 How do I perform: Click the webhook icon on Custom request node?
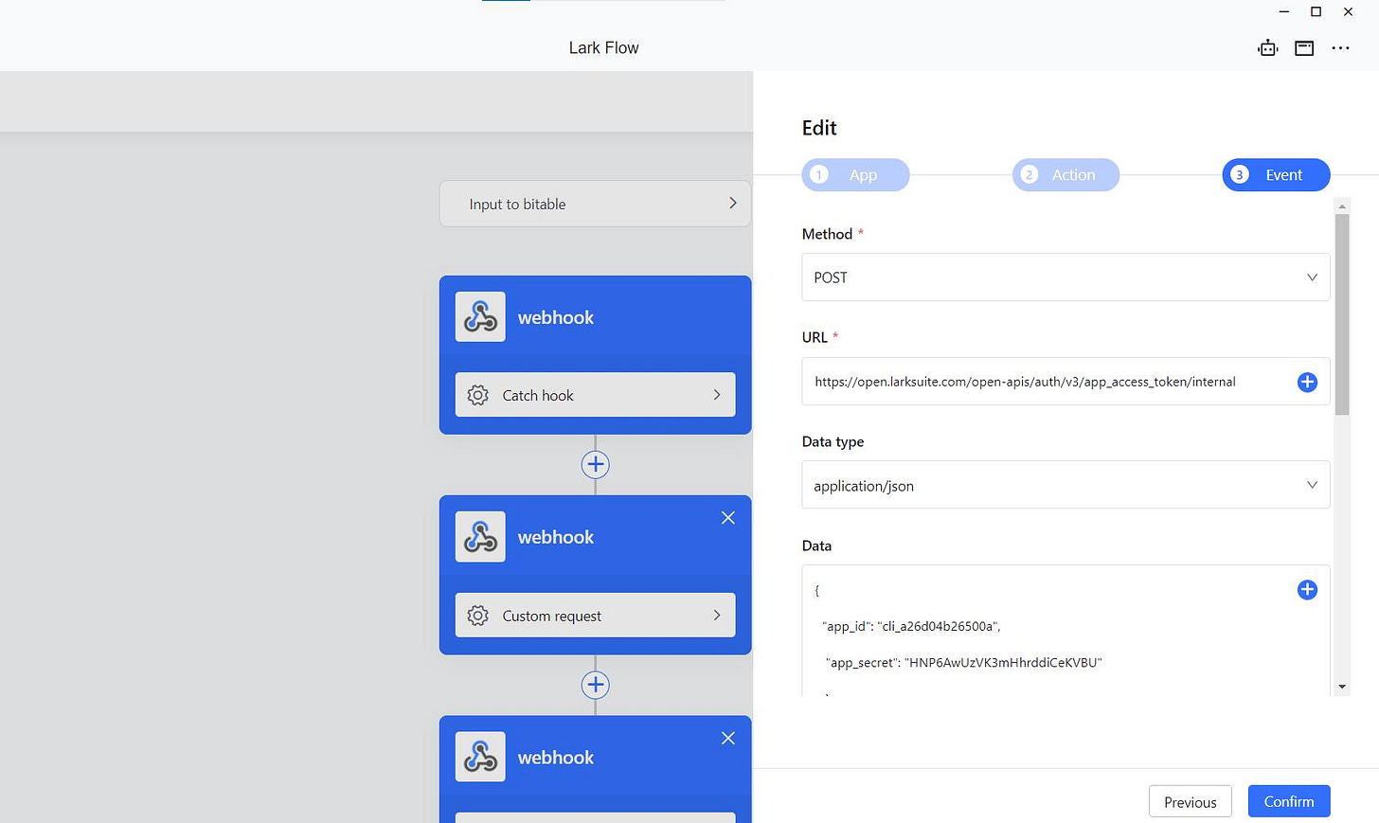[480, 537]
